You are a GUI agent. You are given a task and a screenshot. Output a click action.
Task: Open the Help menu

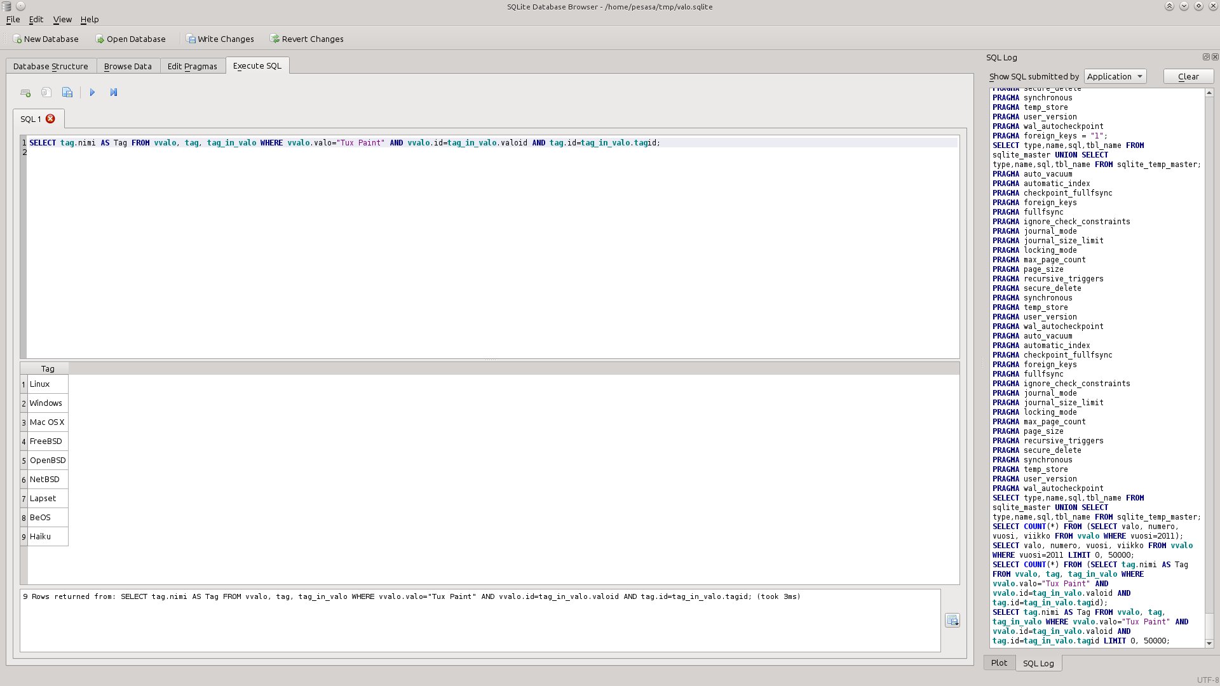pyautogui.click(x=90, y=20)
